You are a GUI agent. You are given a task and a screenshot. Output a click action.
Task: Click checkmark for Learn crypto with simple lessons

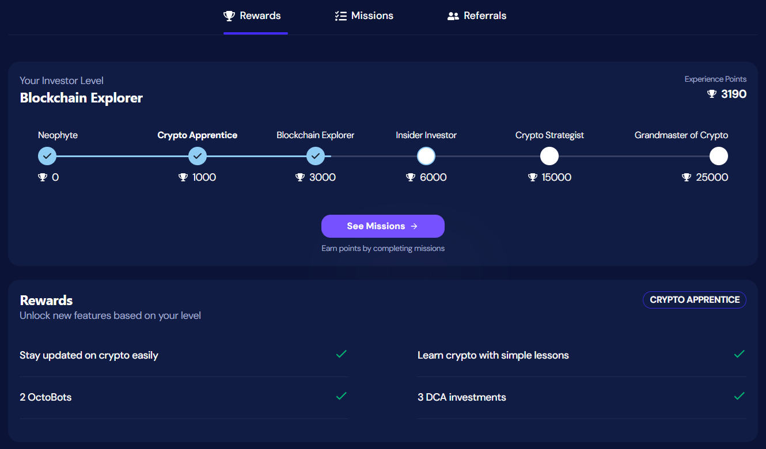coord(740,354)
